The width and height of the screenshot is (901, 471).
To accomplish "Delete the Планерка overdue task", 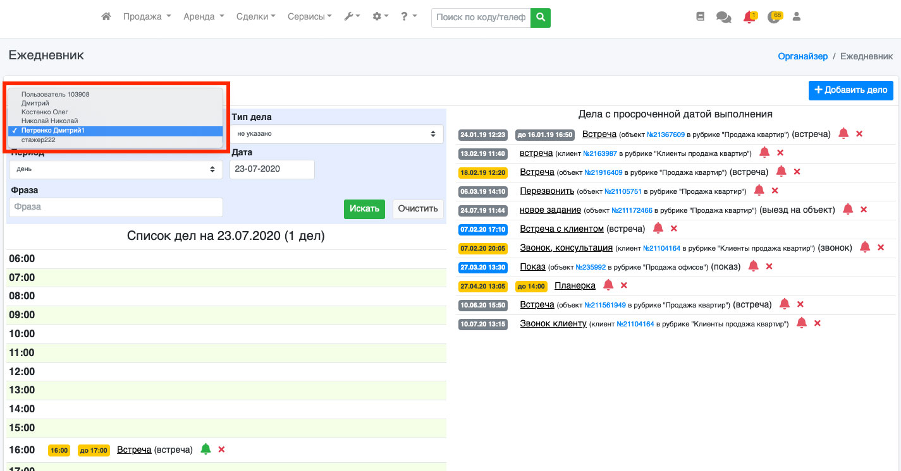I will (x=624, y=285).
